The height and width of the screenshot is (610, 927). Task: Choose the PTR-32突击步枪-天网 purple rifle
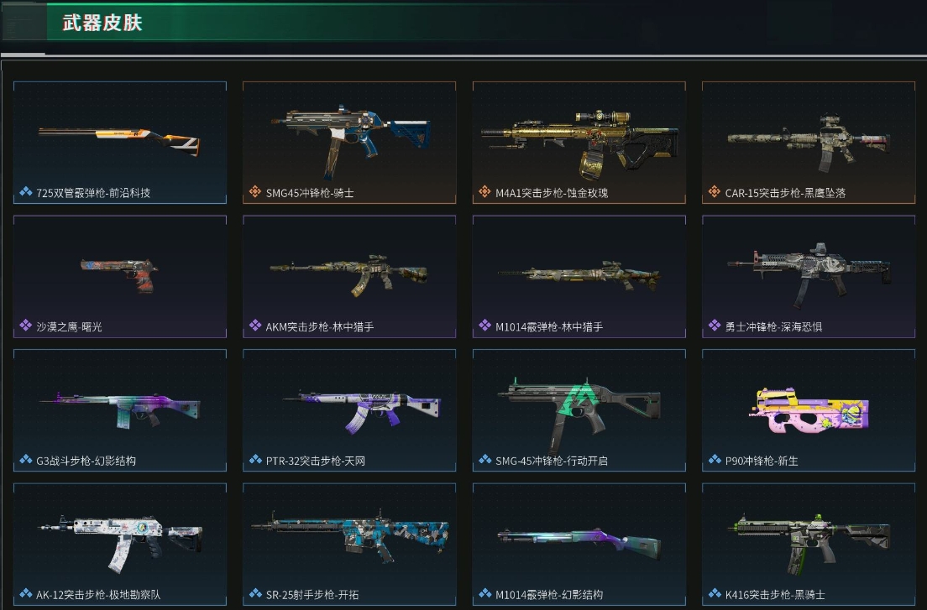349,410
